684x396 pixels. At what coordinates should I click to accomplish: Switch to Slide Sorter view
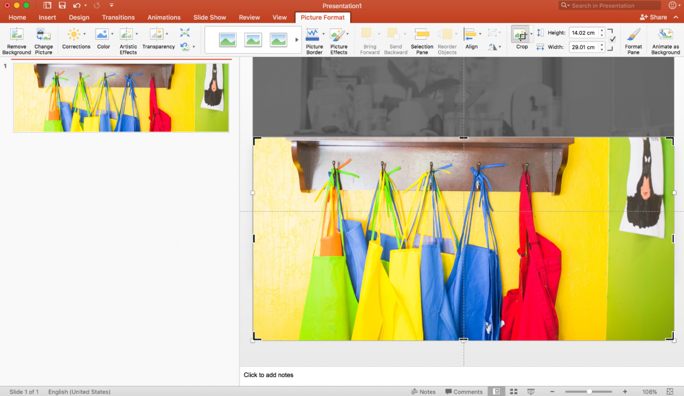point(514,392)
